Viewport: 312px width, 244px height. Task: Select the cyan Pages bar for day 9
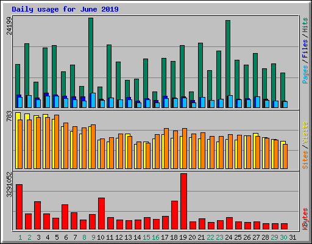click(93, 101)
